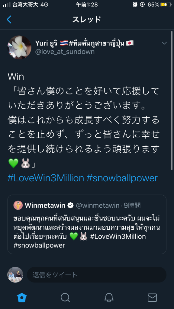Tap the スレッド thread title
The height and width of the screenshot is (309, 174).
click(87, 20)
